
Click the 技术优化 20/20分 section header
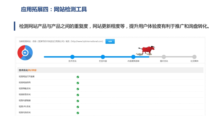[x=28, y=70]
